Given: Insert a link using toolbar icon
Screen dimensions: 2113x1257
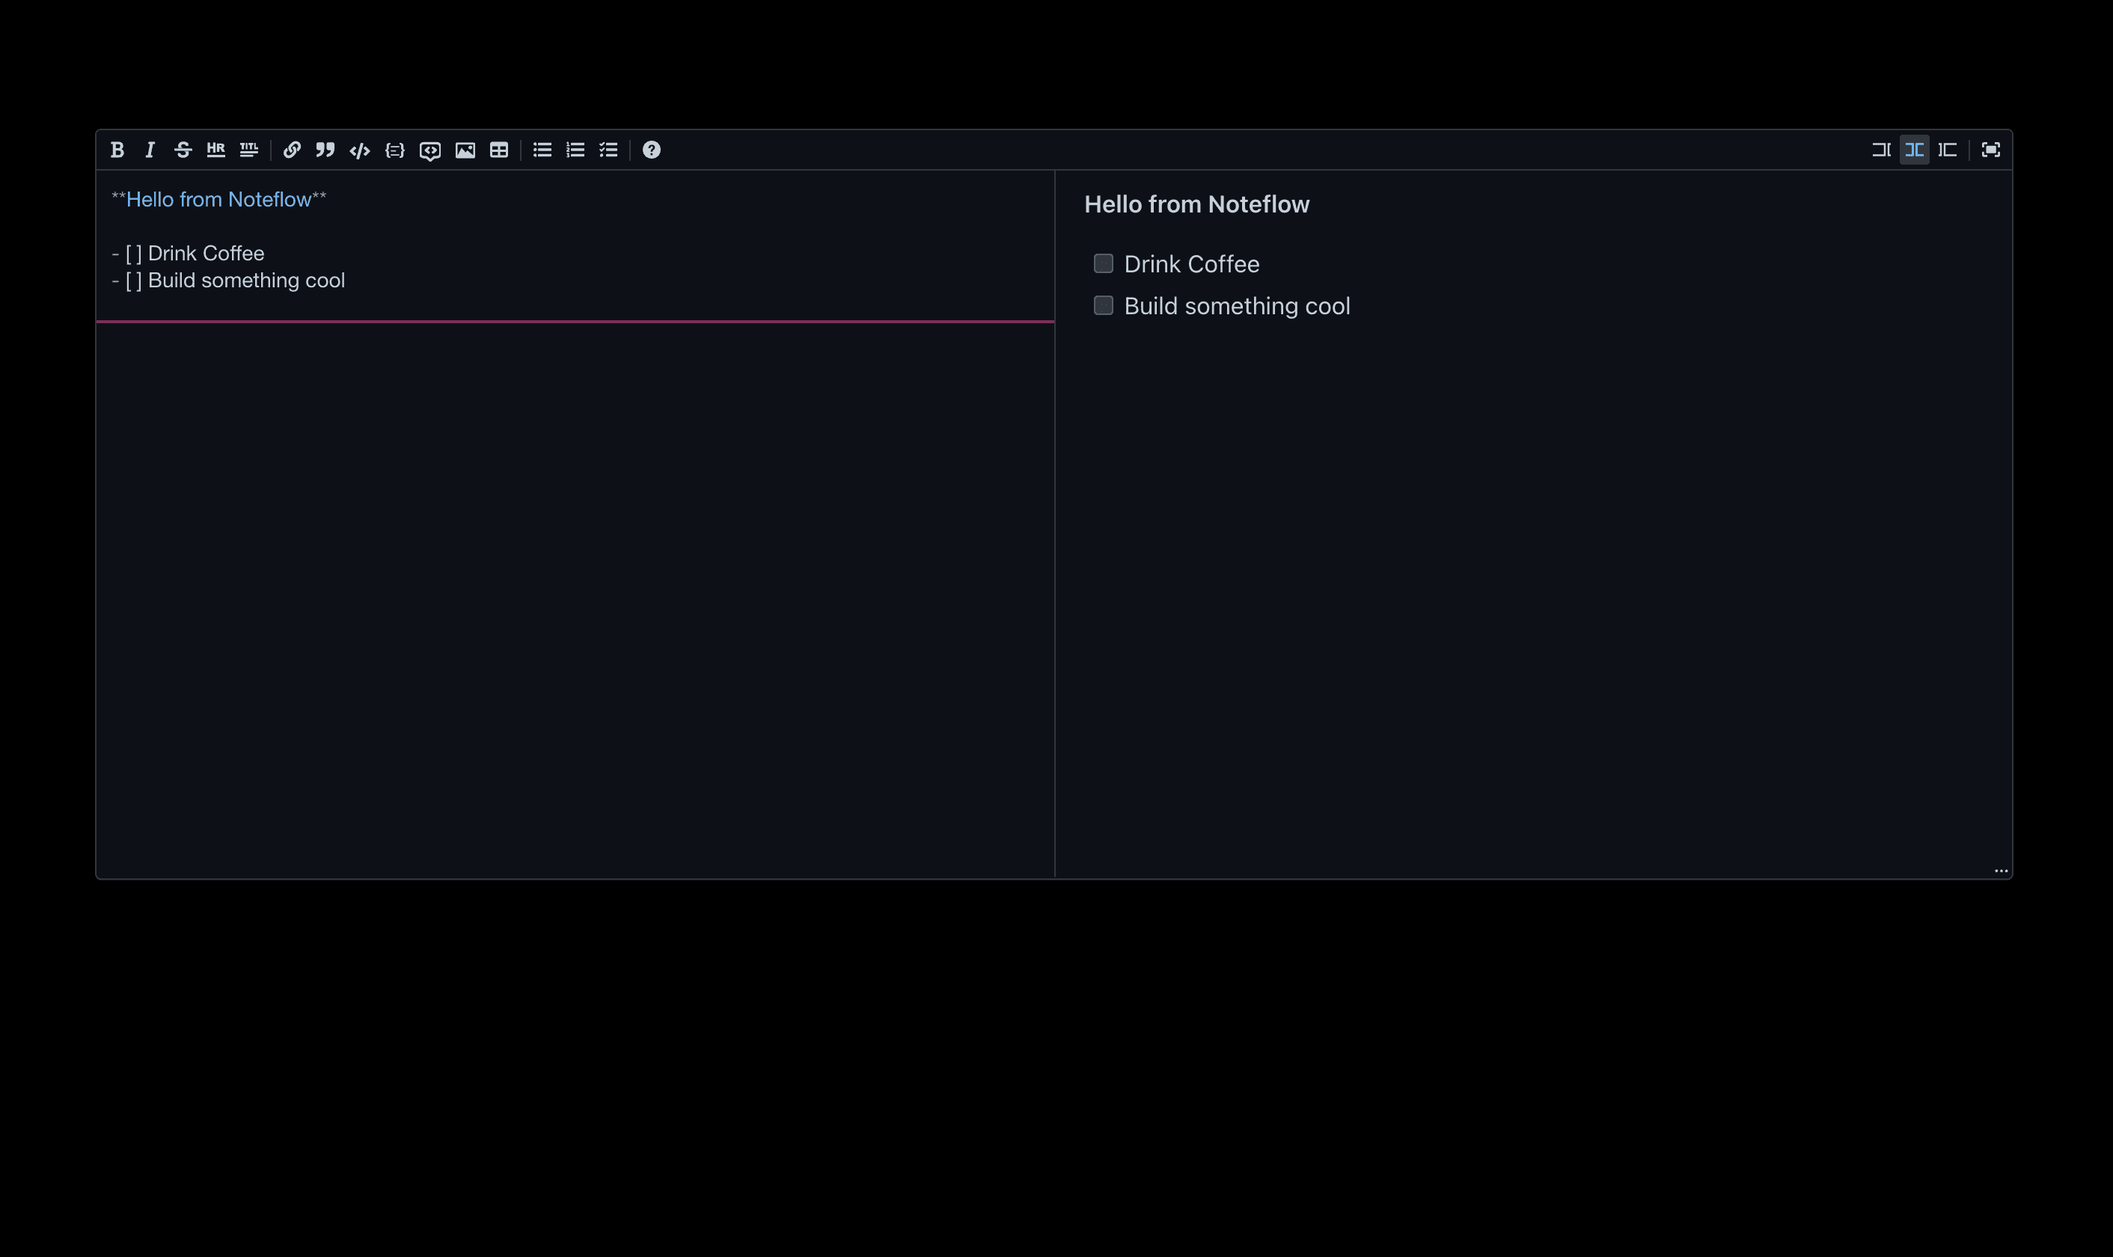Looking at the screenshot, I should coord(292,150).
